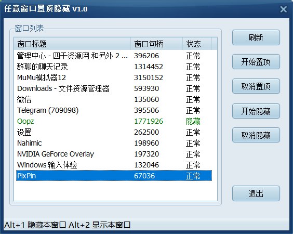Select the Windows 输入体验 row
Screen dimensions: 293x234
[x=114, y=165]
